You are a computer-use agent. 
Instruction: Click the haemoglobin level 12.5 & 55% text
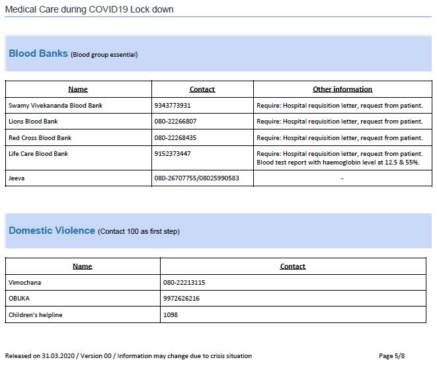tap(338, 163)
